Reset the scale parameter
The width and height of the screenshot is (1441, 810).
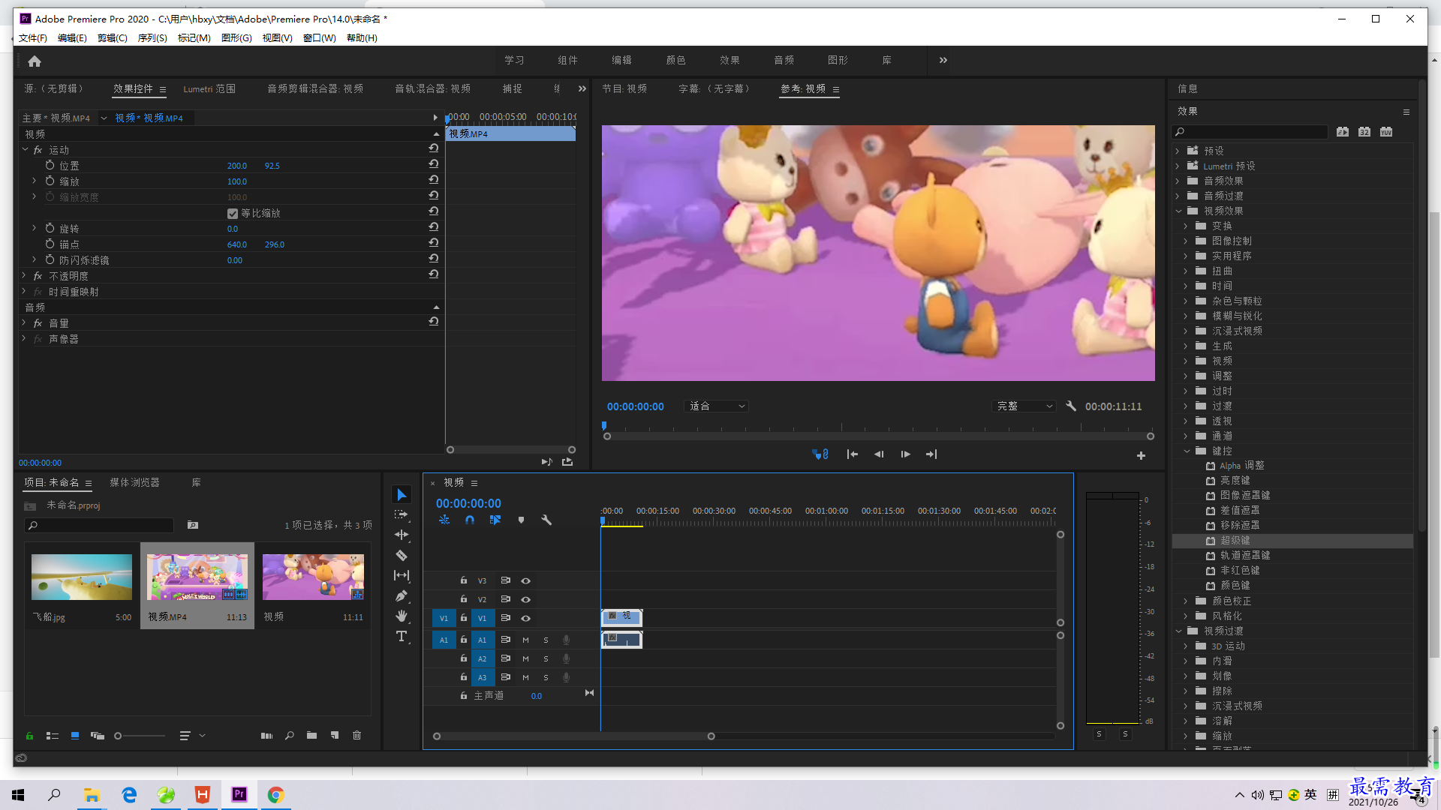(x=434, y=180)
